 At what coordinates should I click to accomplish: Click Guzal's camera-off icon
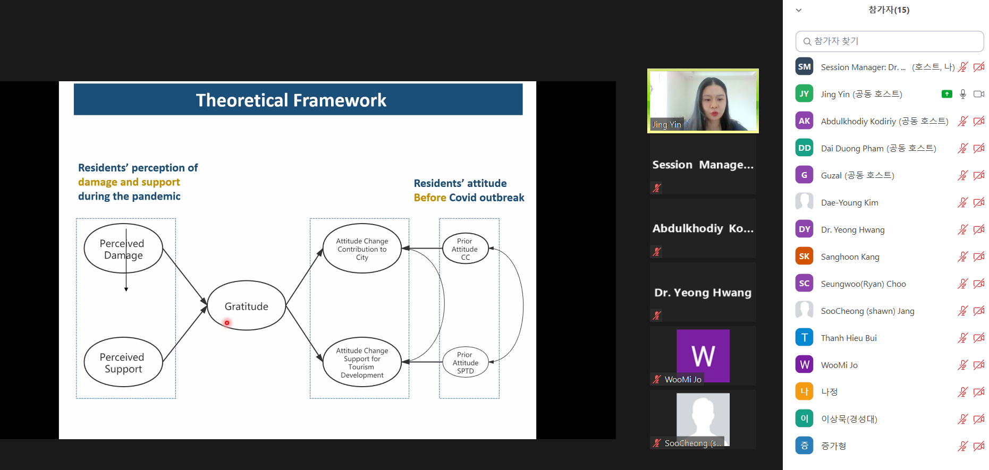(x=979, y=175)
